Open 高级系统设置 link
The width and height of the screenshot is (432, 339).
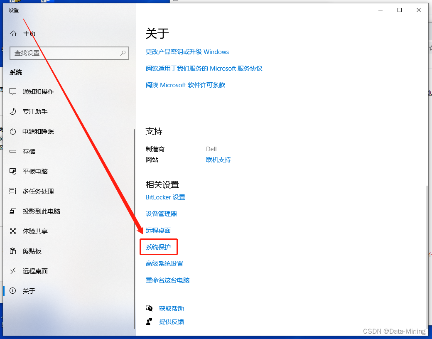click(164, 263)
